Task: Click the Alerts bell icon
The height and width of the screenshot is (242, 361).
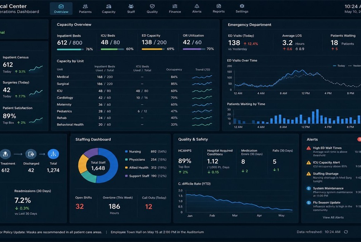Action: tap(197, 6)
